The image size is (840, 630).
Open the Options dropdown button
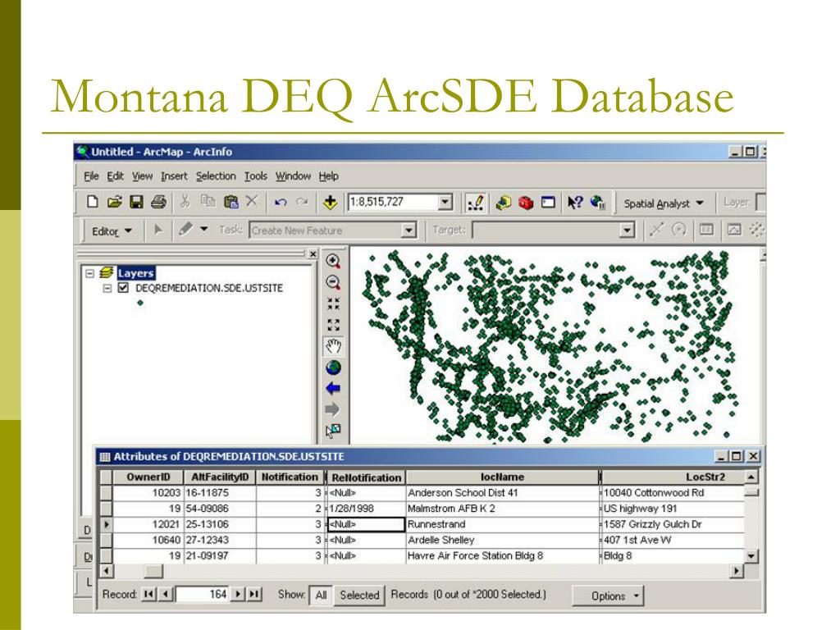(608, 596)
